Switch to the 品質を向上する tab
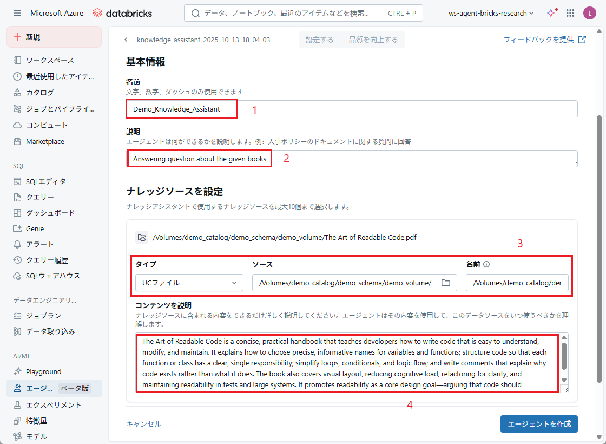 tap(373, 40)
